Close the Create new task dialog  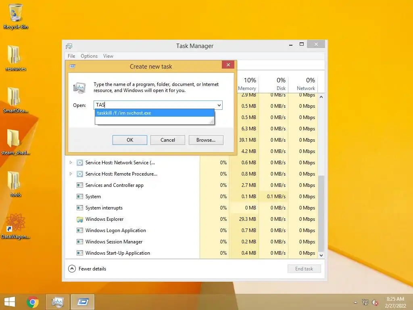tap(228, 65)
